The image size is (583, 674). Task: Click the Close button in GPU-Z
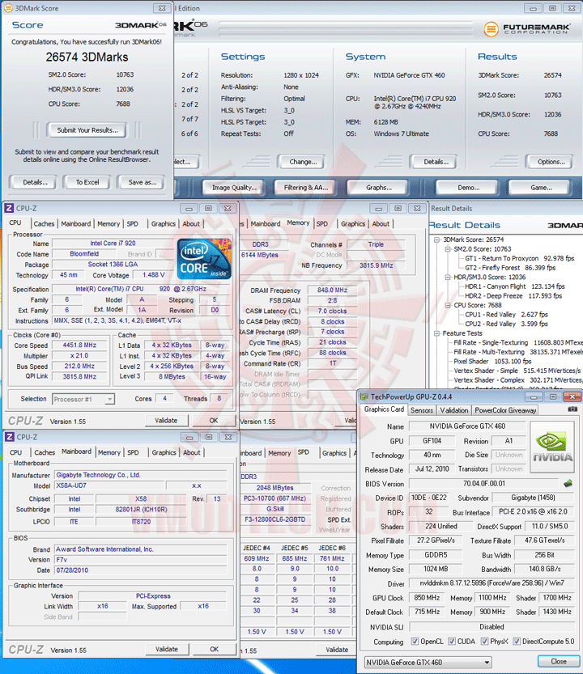coord(558,662)
